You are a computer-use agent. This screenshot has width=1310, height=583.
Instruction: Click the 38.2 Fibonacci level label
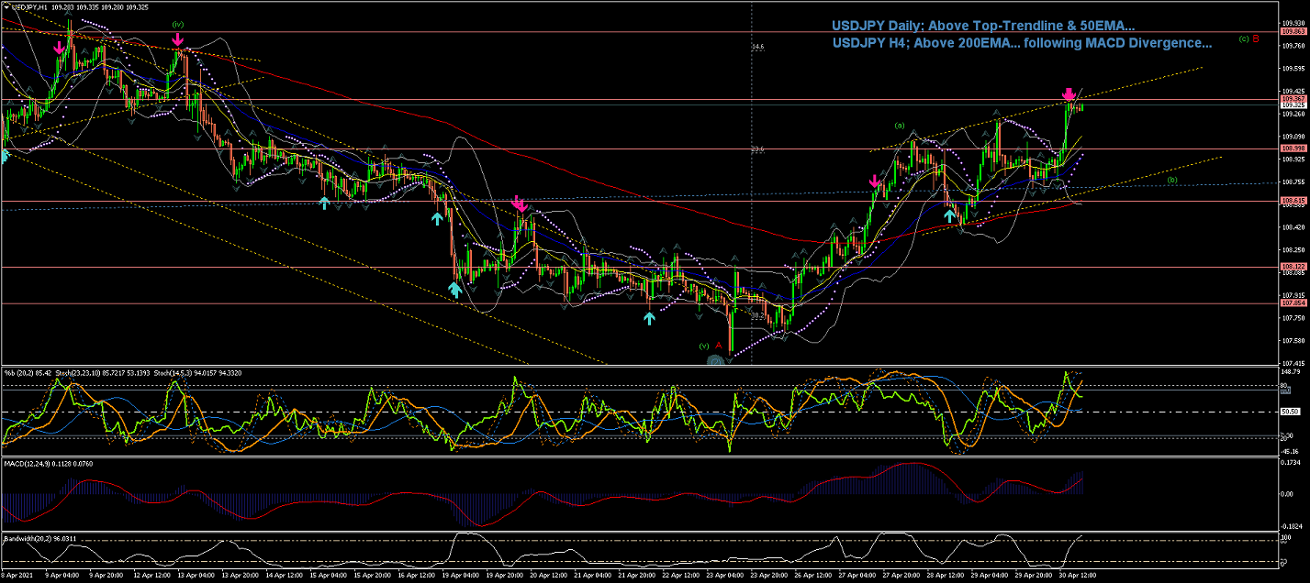(757, 314)
